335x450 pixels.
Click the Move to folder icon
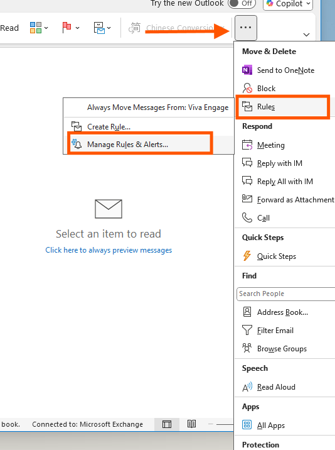99,28
